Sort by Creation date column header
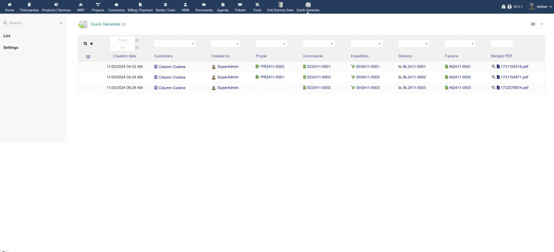 [124, 56]
